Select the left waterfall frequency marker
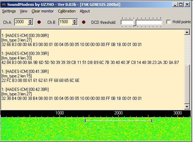 [x=85, y=121]
